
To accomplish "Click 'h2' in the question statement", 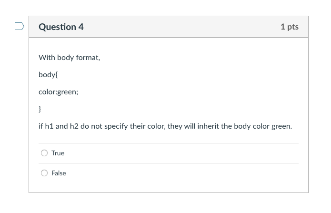I will tap(74, 126).
